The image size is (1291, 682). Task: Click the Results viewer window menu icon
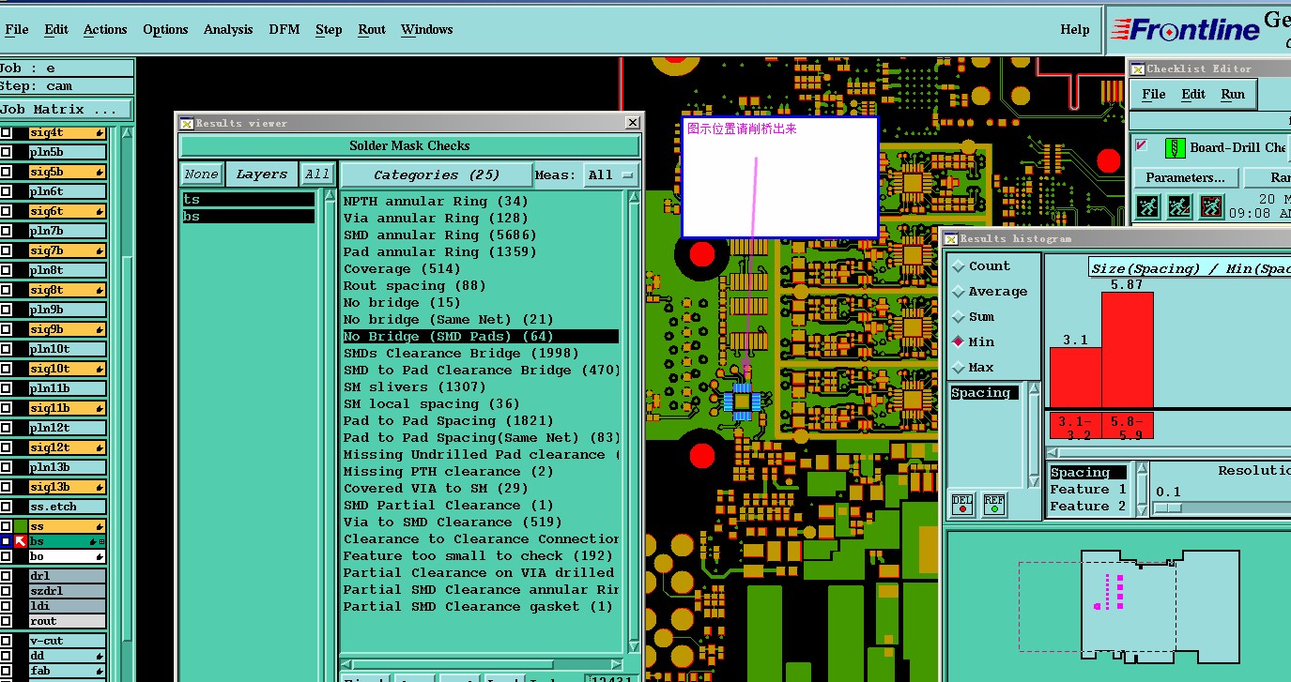point(186,123)
